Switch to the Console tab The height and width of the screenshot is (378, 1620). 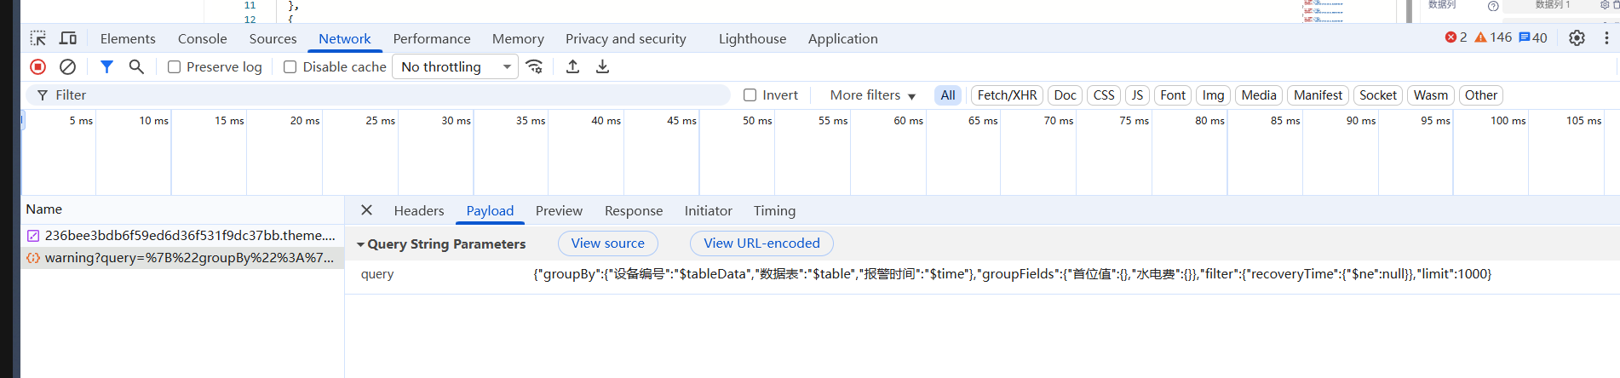coord(202,38)
